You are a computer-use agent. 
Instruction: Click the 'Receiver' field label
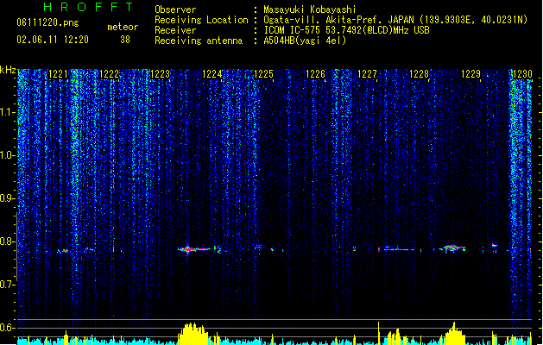[175, 30]
